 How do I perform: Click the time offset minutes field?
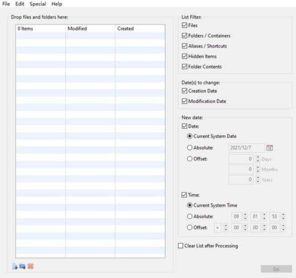point(255,228)
